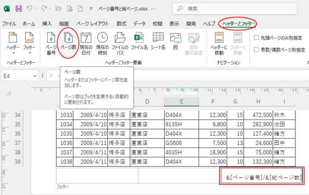Screen dimensions: 309x195
Task: Insert page number element
Action: tap(51, 44)
